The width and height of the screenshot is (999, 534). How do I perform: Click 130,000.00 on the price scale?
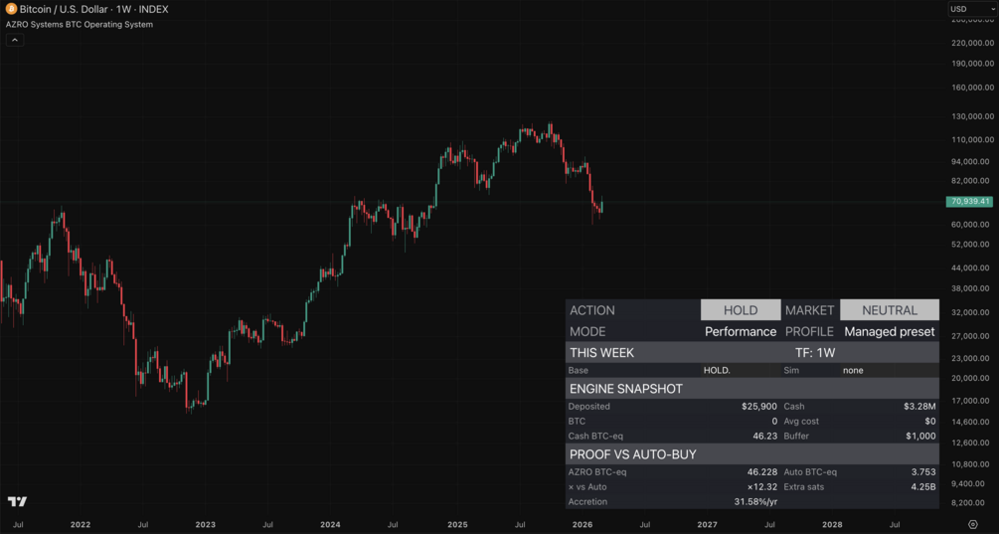969,115
